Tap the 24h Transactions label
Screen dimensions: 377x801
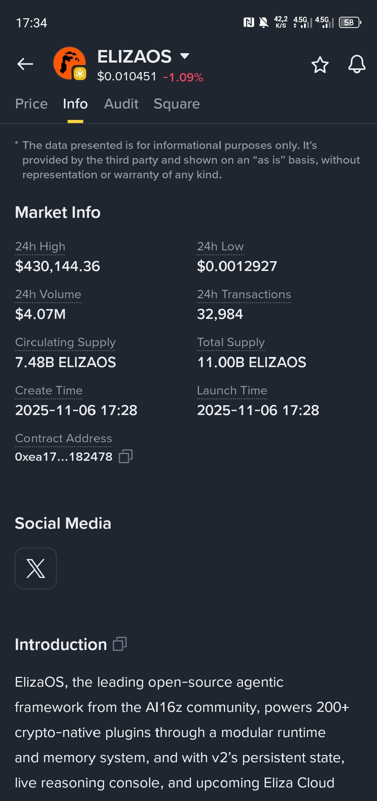pos(244,294)
